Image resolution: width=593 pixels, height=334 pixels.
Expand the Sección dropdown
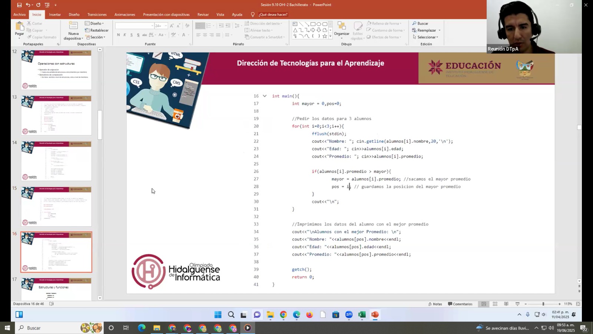click(x=96, y=37)
